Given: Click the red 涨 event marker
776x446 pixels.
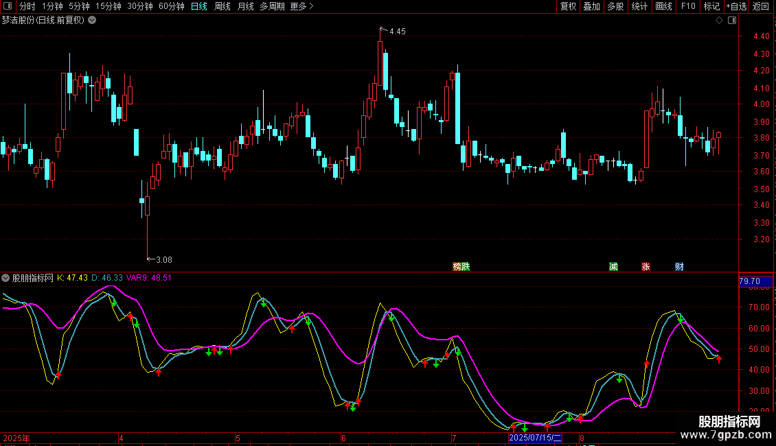Looking at the screenshot, I should pos(646,266).
